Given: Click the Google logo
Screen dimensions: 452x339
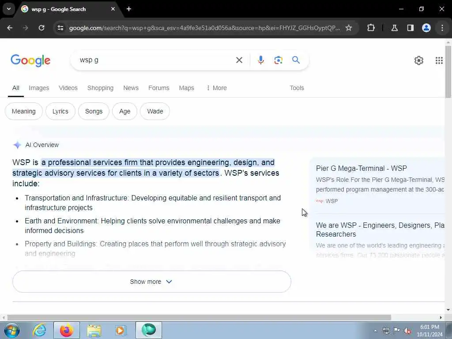Looking at the screenshot, I should (30, 60).
